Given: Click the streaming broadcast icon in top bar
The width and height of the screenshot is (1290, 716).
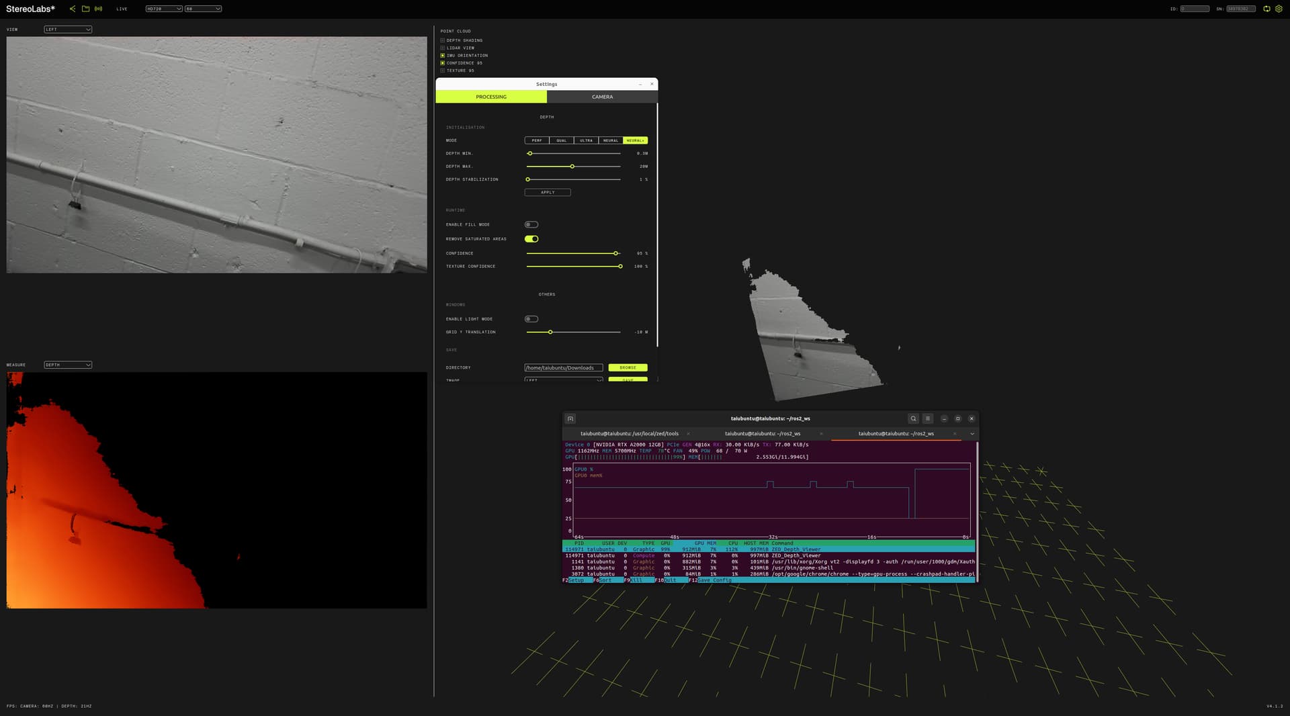Looking at the screenshot, I should pos(99,9).
